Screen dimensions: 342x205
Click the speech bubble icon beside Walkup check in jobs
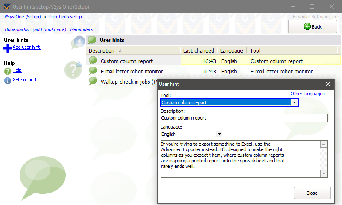(x=93, y=81)
